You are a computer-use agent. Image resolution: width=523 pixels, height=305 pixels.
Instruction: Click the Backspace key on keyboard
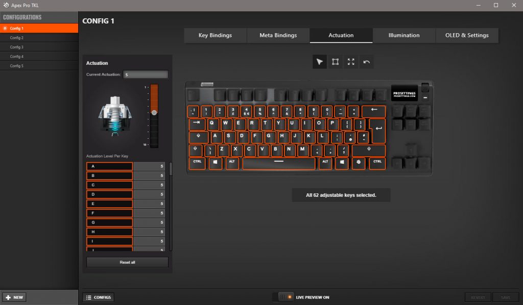point(373,111)
